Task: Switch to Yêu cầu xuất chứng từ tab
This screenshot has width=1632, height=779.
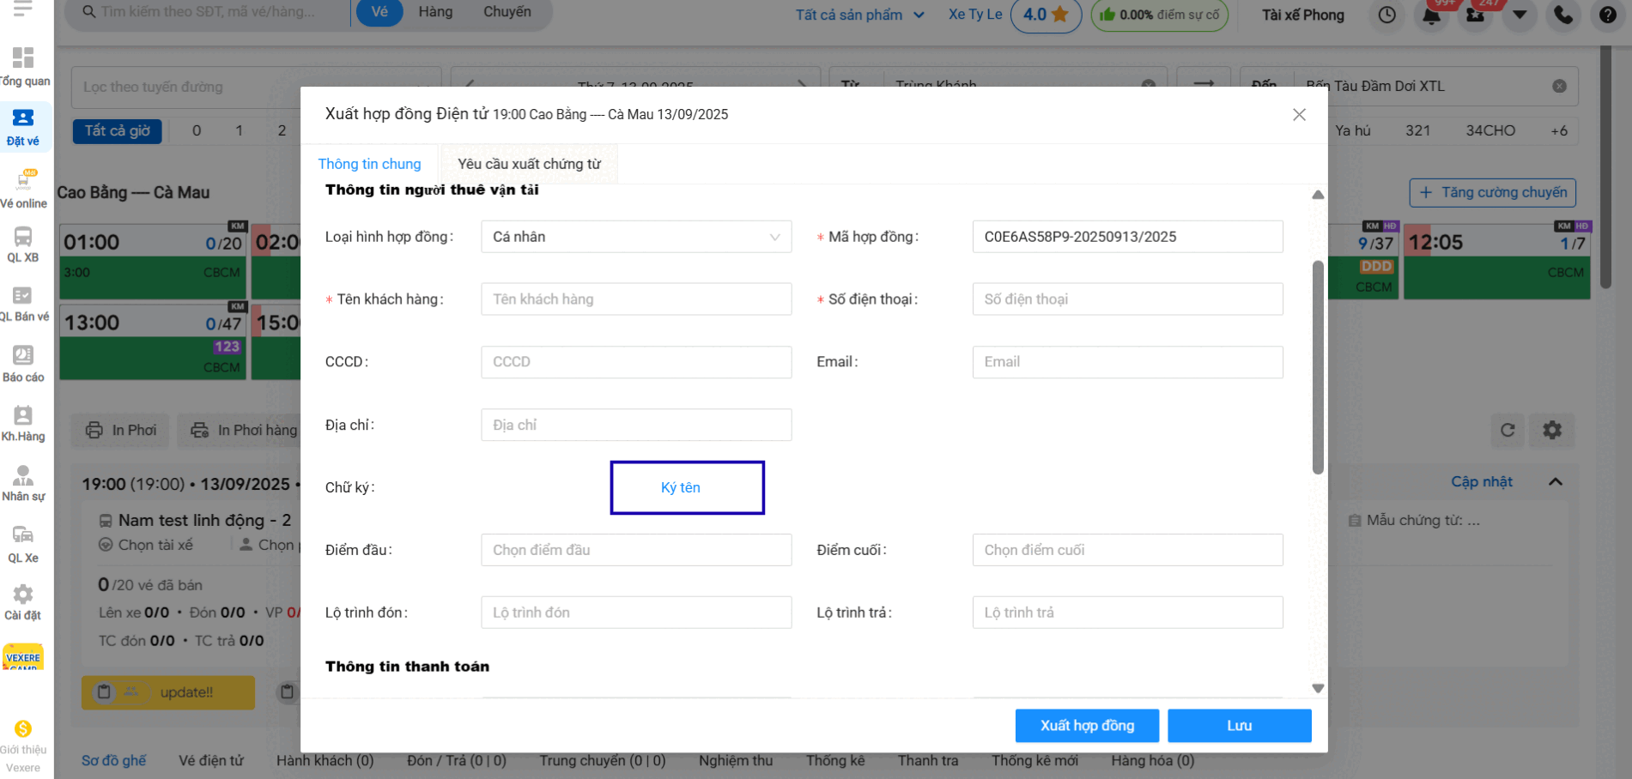Action: click(x=529, y=164)
